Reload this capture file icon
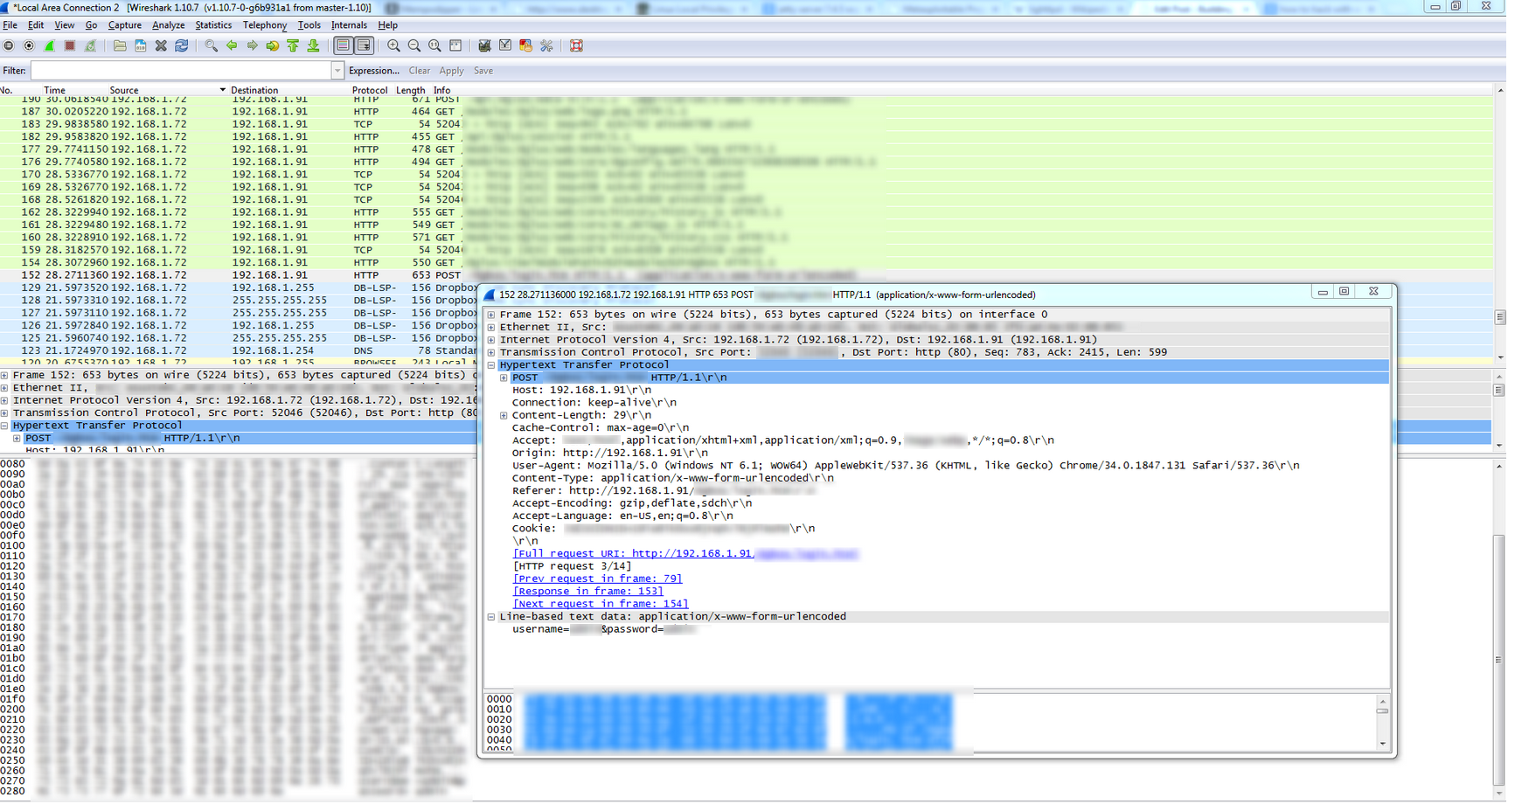Image resolution: width=1515 pixels, height=811 pixels. click(x=181, y=45)
